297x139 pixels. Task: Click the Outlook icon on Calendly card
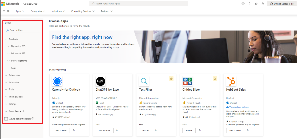(x=53, y=103)
